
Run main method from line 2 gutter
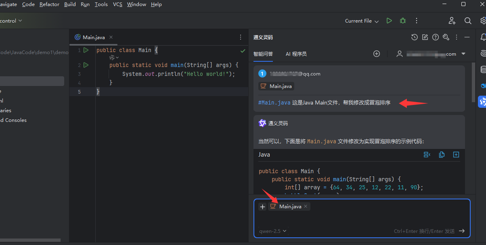[86, 65]
